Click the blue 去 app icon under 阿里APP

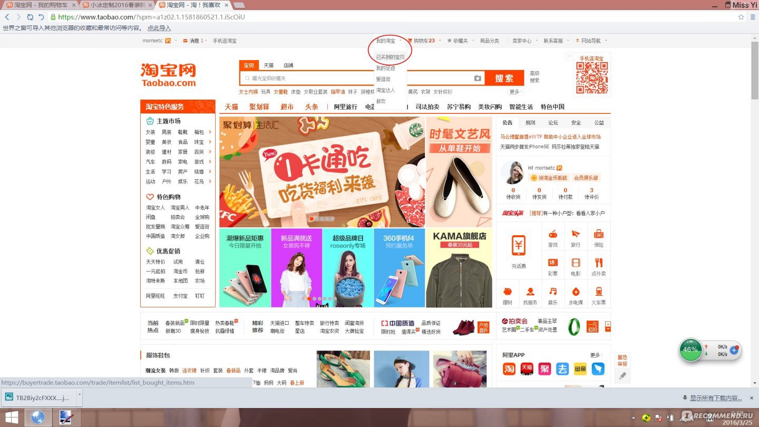pyautogui.click(x=562, y=369)
